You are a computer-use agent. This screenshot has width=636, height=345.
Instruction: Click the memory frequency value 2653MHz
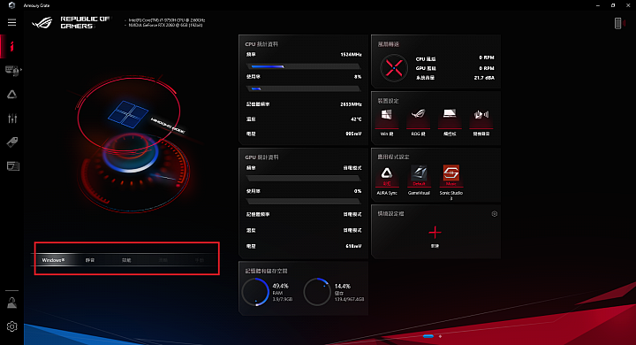pos(351,104)
